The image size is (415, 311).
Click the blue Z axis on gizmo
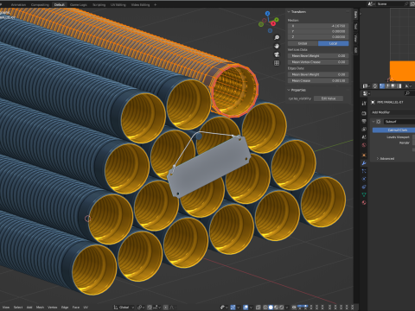click(267, 14)
